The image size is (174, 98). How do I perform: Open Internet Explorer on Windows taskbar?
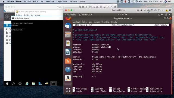[27, 84]
